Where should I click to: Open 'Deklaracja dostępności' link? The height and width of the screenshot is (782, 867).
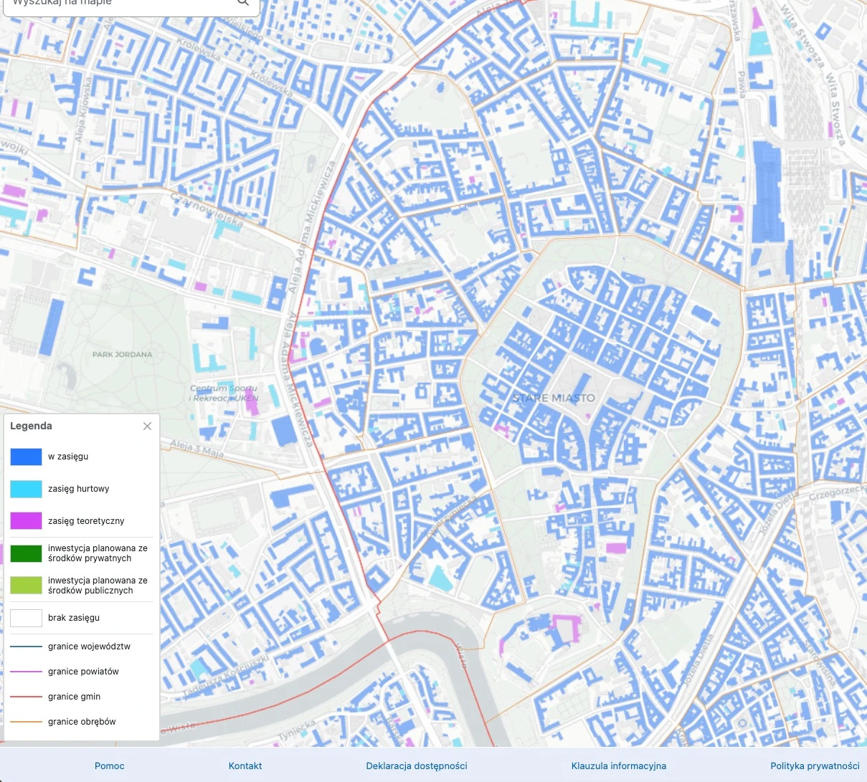tap(416, 766)
